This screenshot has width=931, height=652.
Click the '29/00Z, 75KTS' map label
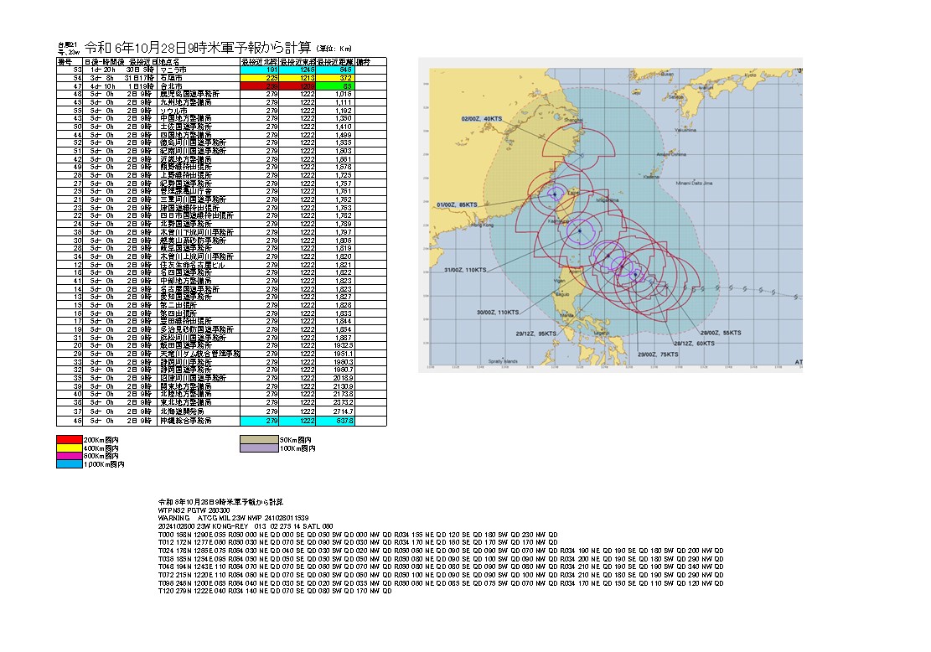(658, 354)
